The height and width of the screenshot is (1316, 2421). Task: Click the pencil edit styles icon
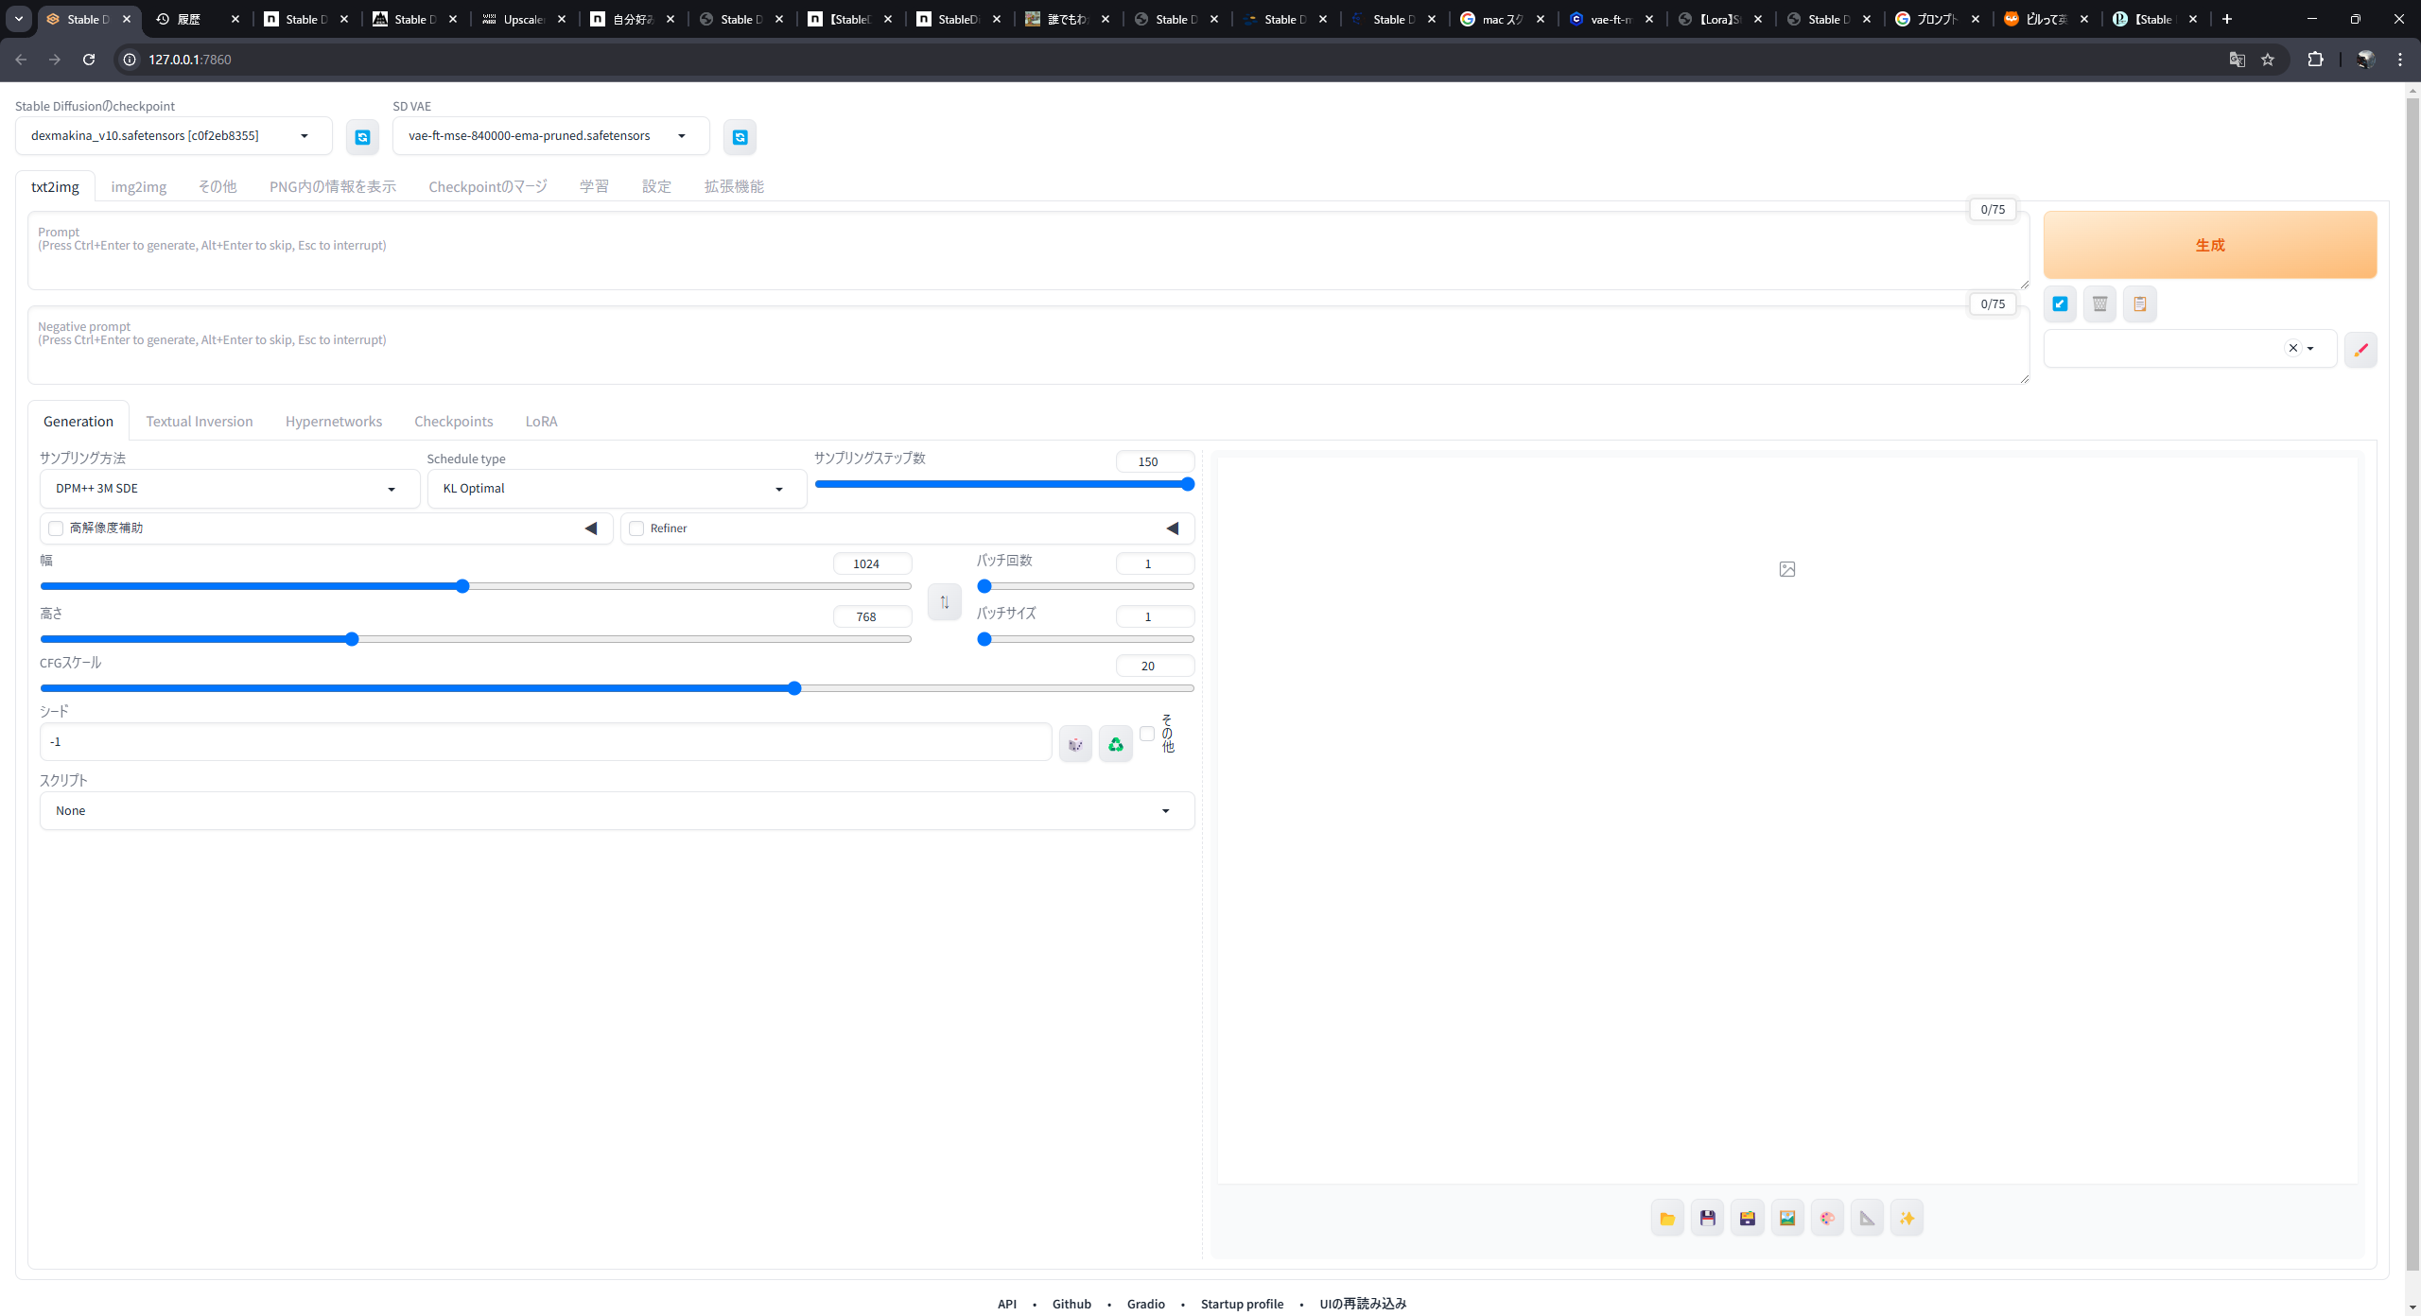[2360, 349]
